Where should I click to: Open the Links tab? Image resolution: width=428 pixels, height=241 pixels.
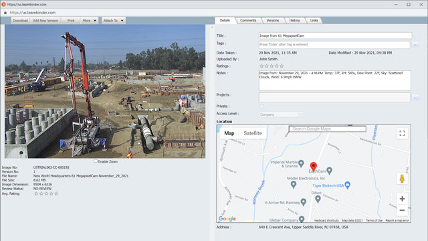click(x=314, y=21)
